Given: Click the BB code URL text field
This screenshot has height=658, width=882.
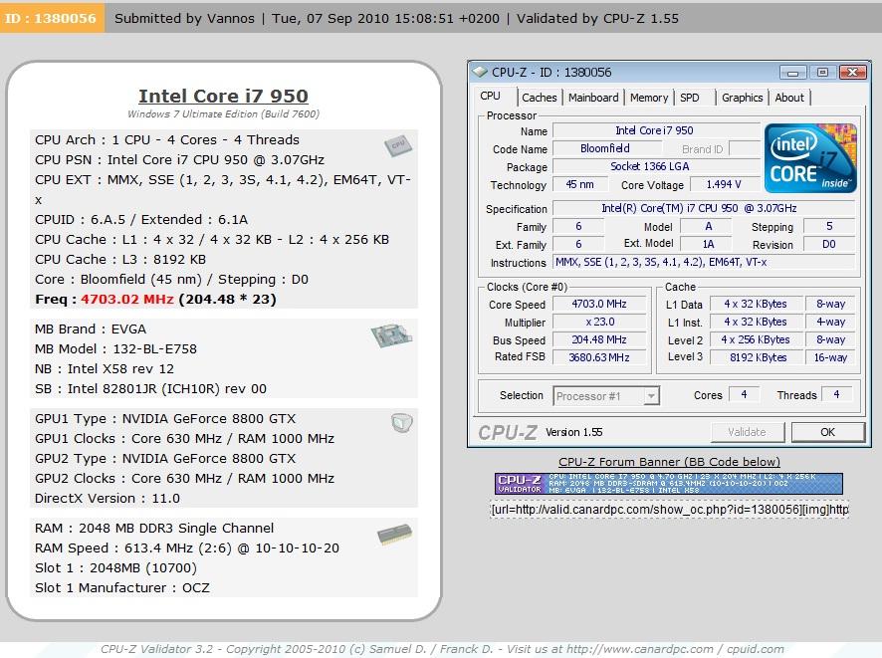Looking at the screenshot, I should click(x=669, y=510).
